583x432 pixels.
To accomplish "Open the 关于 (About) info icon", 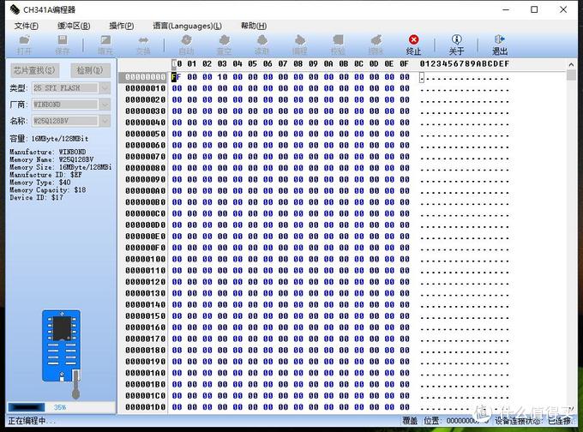I will 456,44.
